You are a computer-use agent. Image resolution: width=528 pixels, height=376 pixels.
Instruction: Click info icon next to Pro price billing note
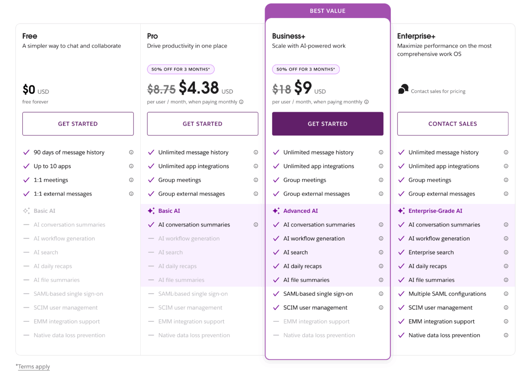pyautogui.click(x=241, y=102)
